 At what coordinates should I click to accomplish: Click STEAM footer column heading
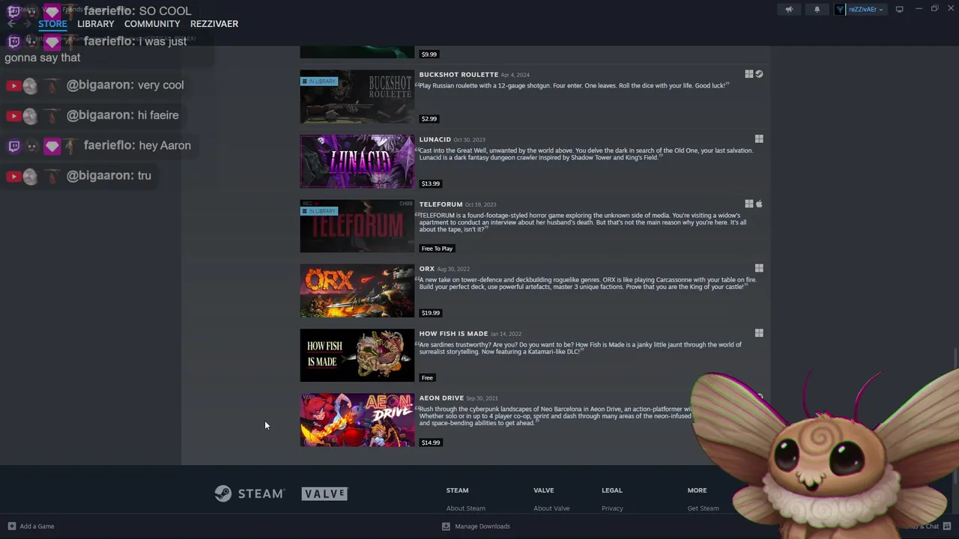tap(457, 490)
